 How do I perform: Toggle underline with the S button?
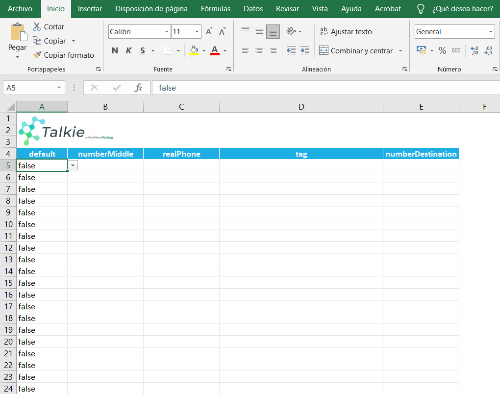[143, 50]
